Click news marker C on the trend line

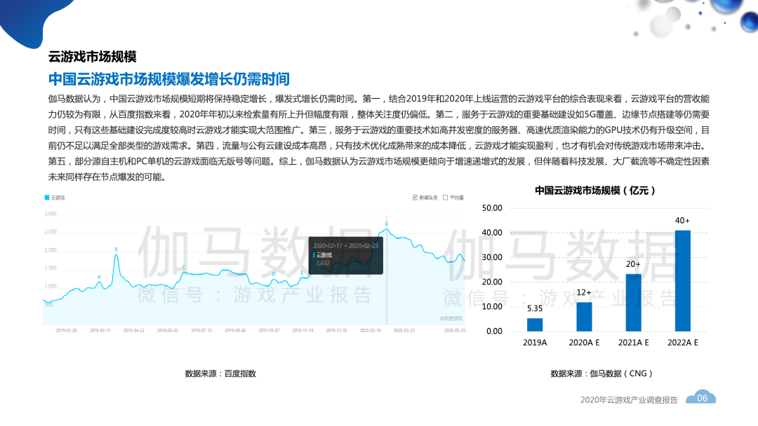point(184,267)
